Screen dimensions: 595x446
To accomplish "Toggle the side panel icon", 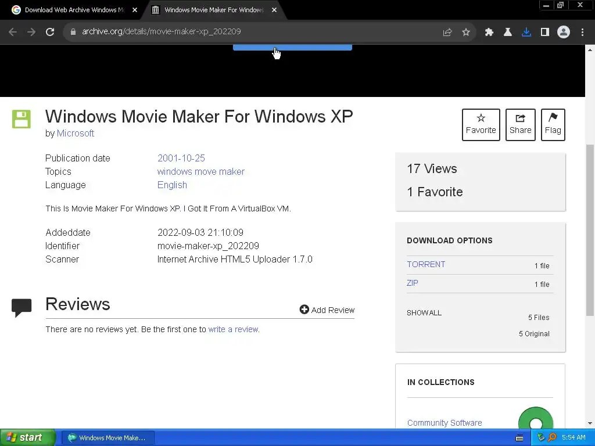I will 545,33.
